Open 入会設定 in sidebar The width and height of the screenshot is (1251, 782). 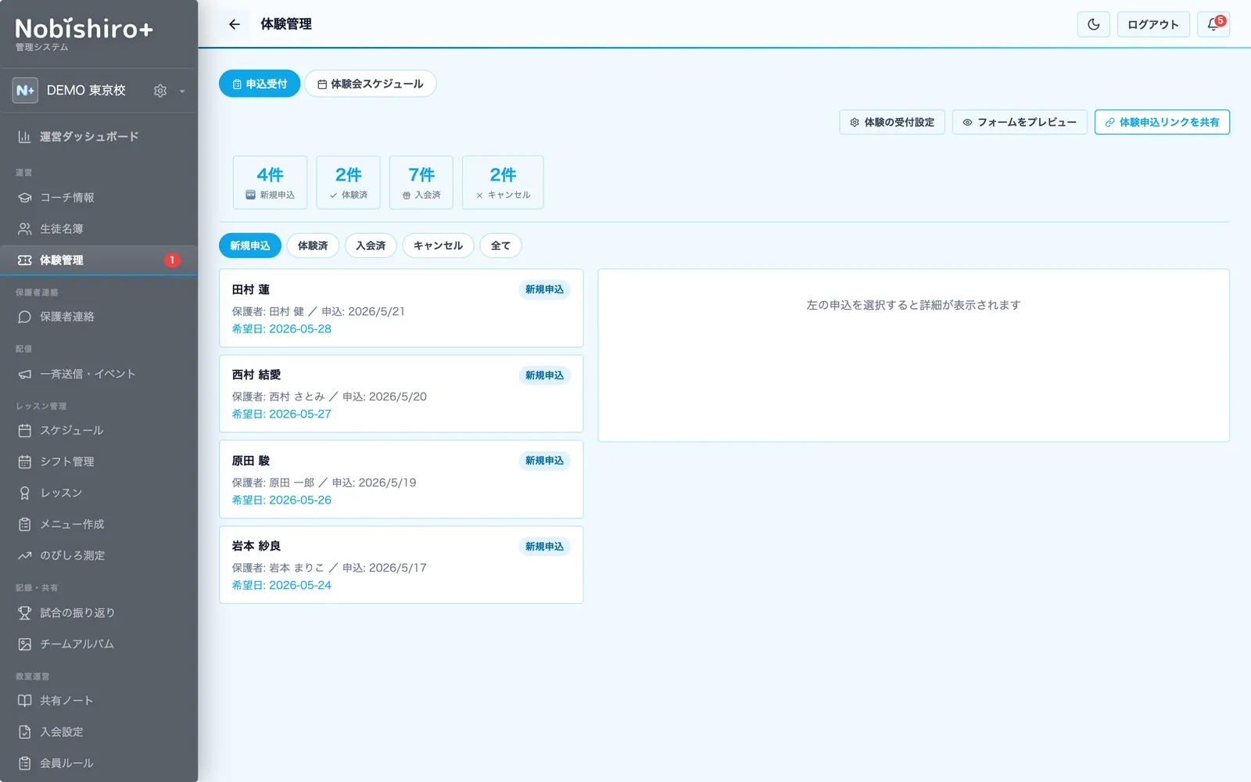pos(99,732)
